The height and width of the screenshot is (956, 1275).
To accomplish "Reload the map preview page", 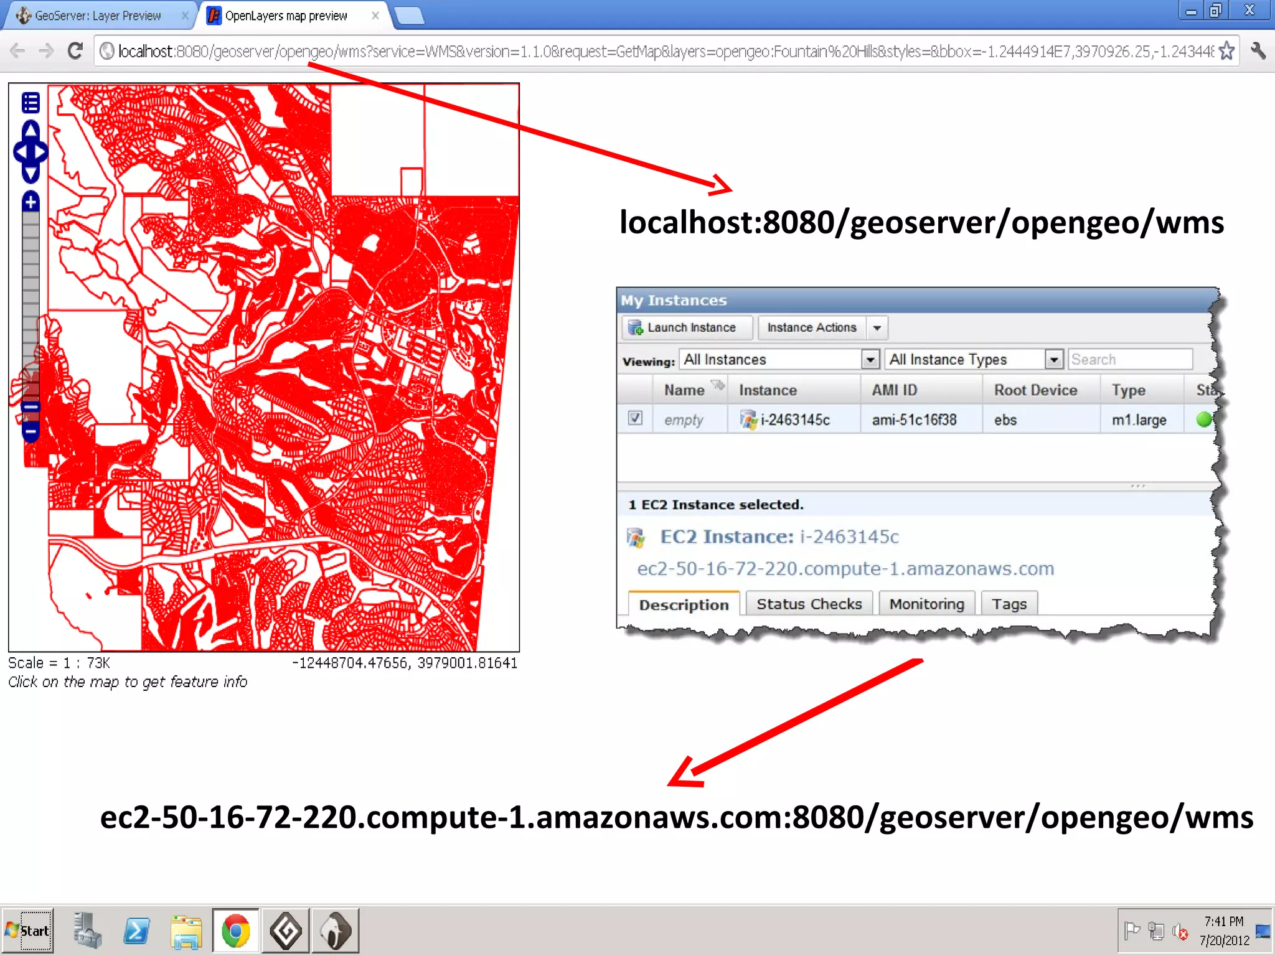I will pyautogui.click(x=75, y=51).
